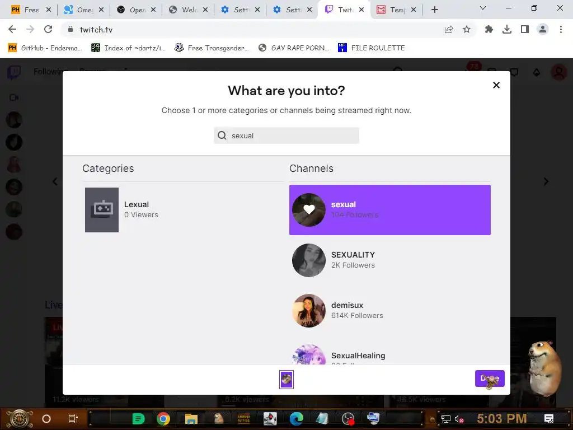Toggle the browser side panel
The height and width of the screenshot is (430, 573).
525,30
